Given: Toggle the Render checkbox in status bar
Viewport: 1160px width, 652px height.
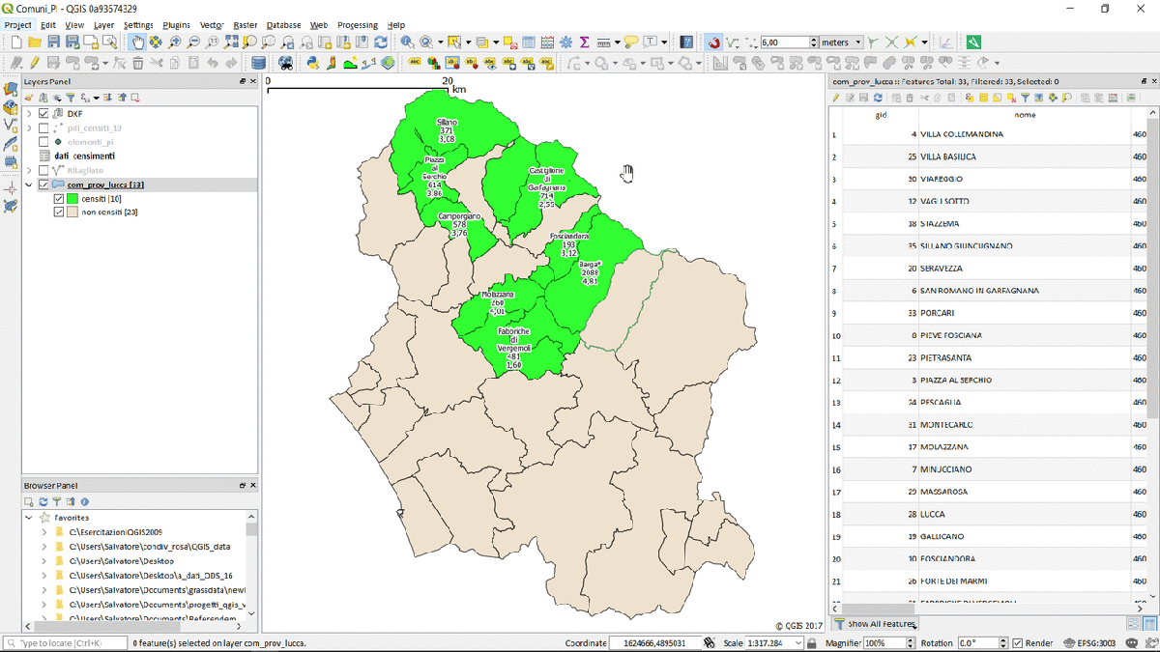Looking at the screenshot, I should [1017, 643].
